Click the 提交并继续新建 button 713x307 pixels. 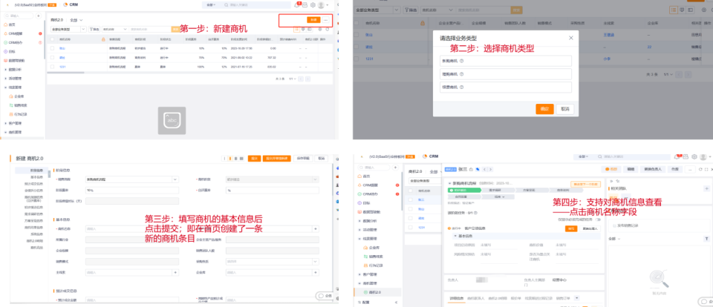276,159
